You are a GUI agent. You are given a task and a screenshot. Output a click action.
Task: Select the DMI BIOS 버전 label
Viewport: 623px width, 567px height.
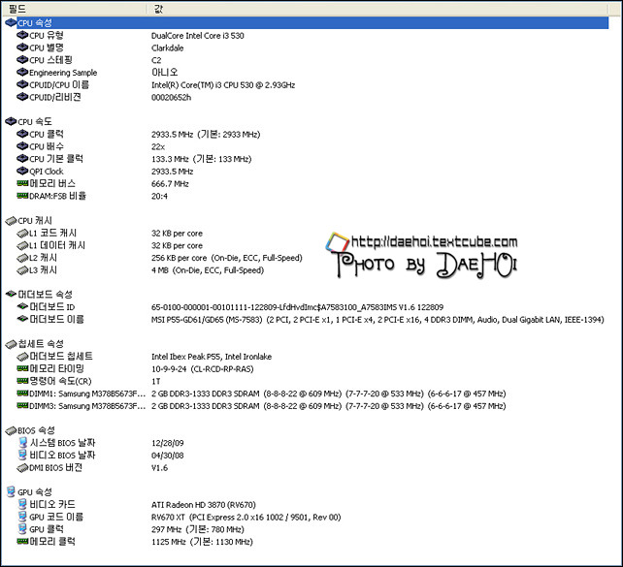(x=55, y=467)
